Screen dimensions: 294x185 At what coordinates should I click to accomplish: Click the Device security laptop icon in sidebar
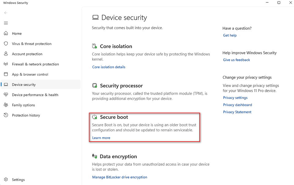click(6, 85)
